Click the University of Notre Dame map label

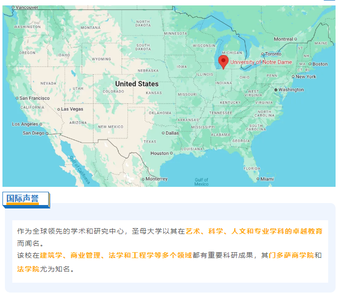[261, 62]
